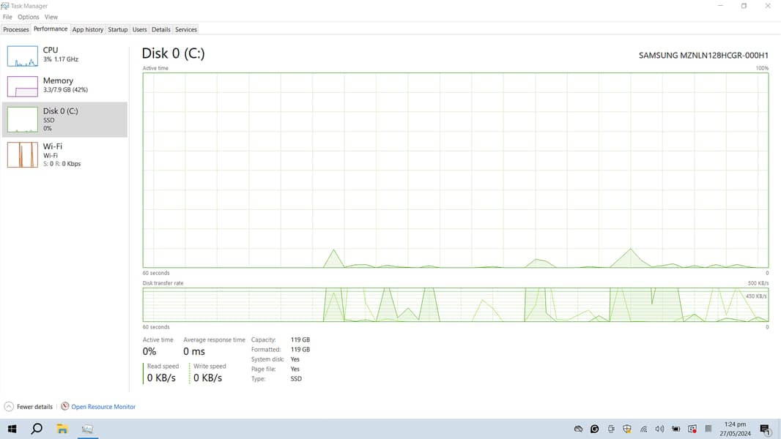781x439 pixels.
Task: Select the Wi-Fi graph thumbnail in sidebar
Action: pyautogui.click(x=22, y=154)
